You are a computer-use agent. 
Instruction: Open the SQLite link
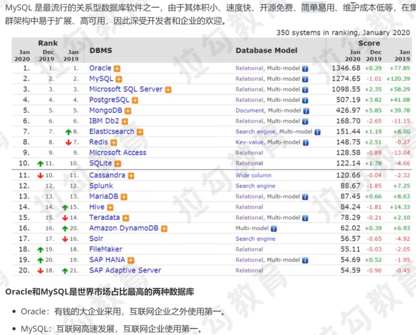[100, 163]
